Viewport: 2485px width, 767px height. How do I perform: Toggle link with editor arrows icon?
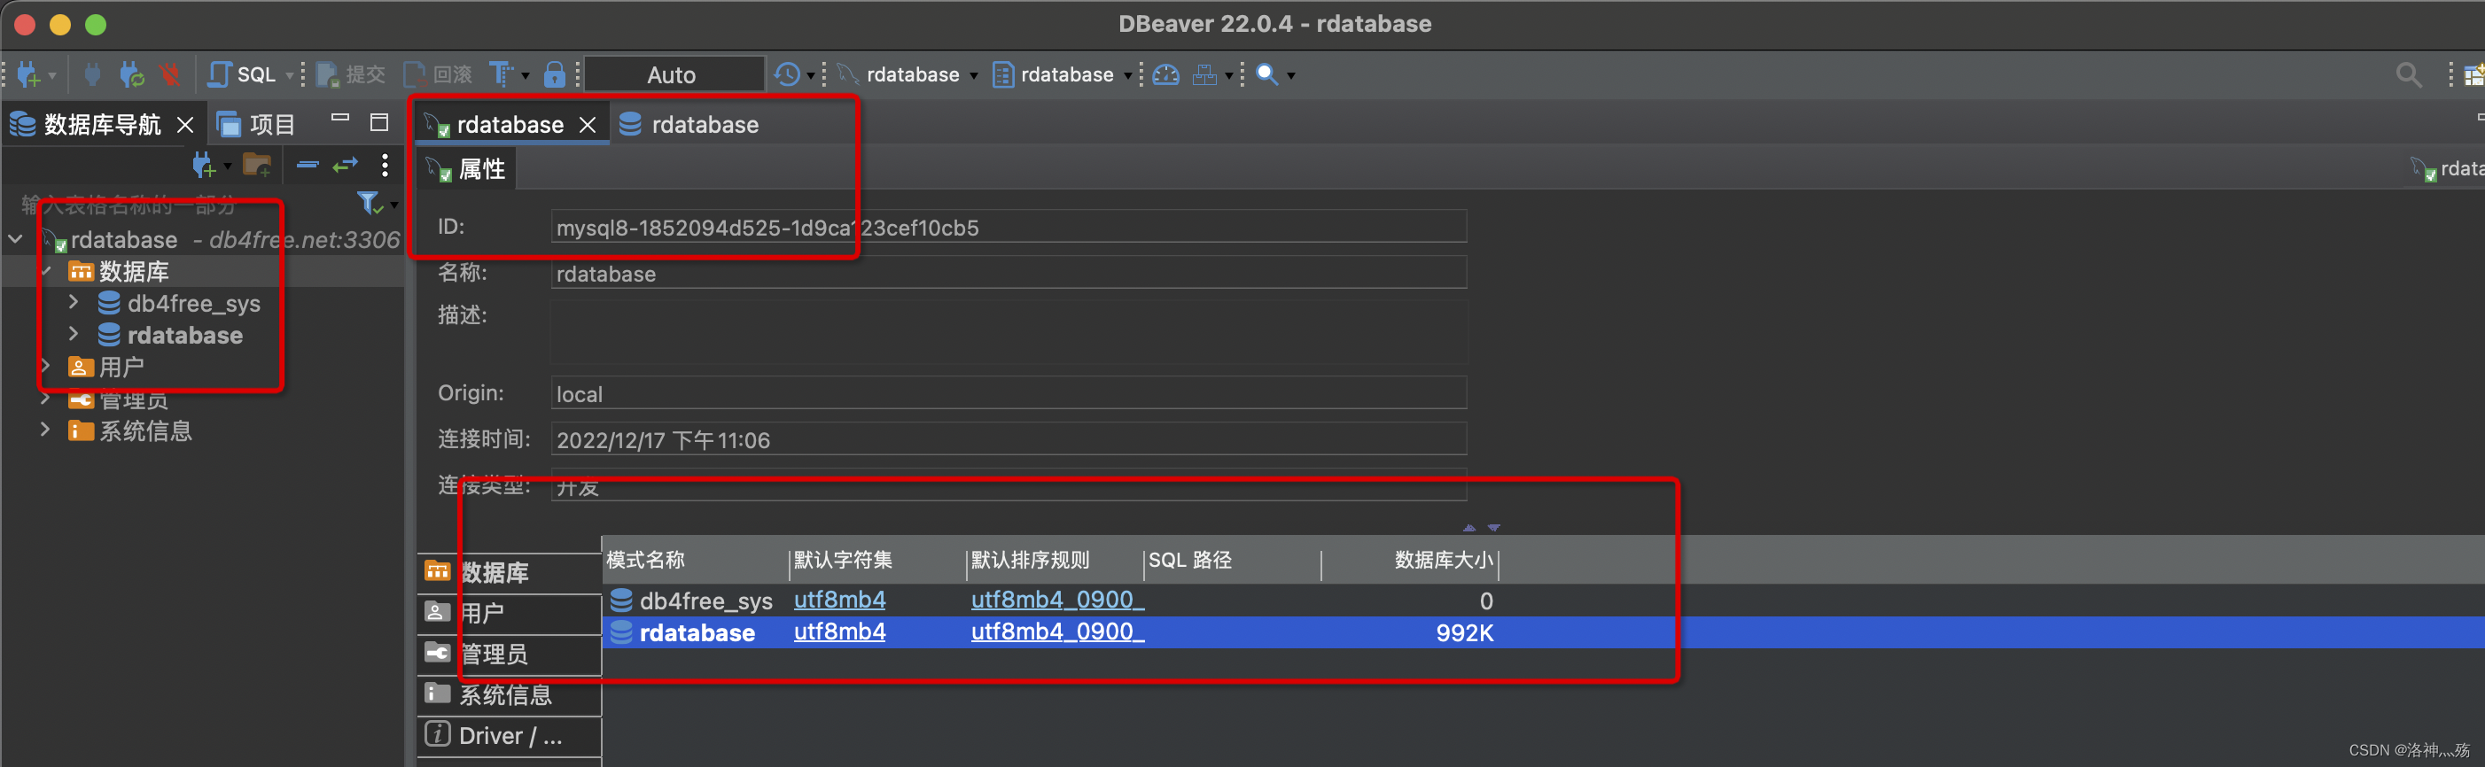(346, 166)
